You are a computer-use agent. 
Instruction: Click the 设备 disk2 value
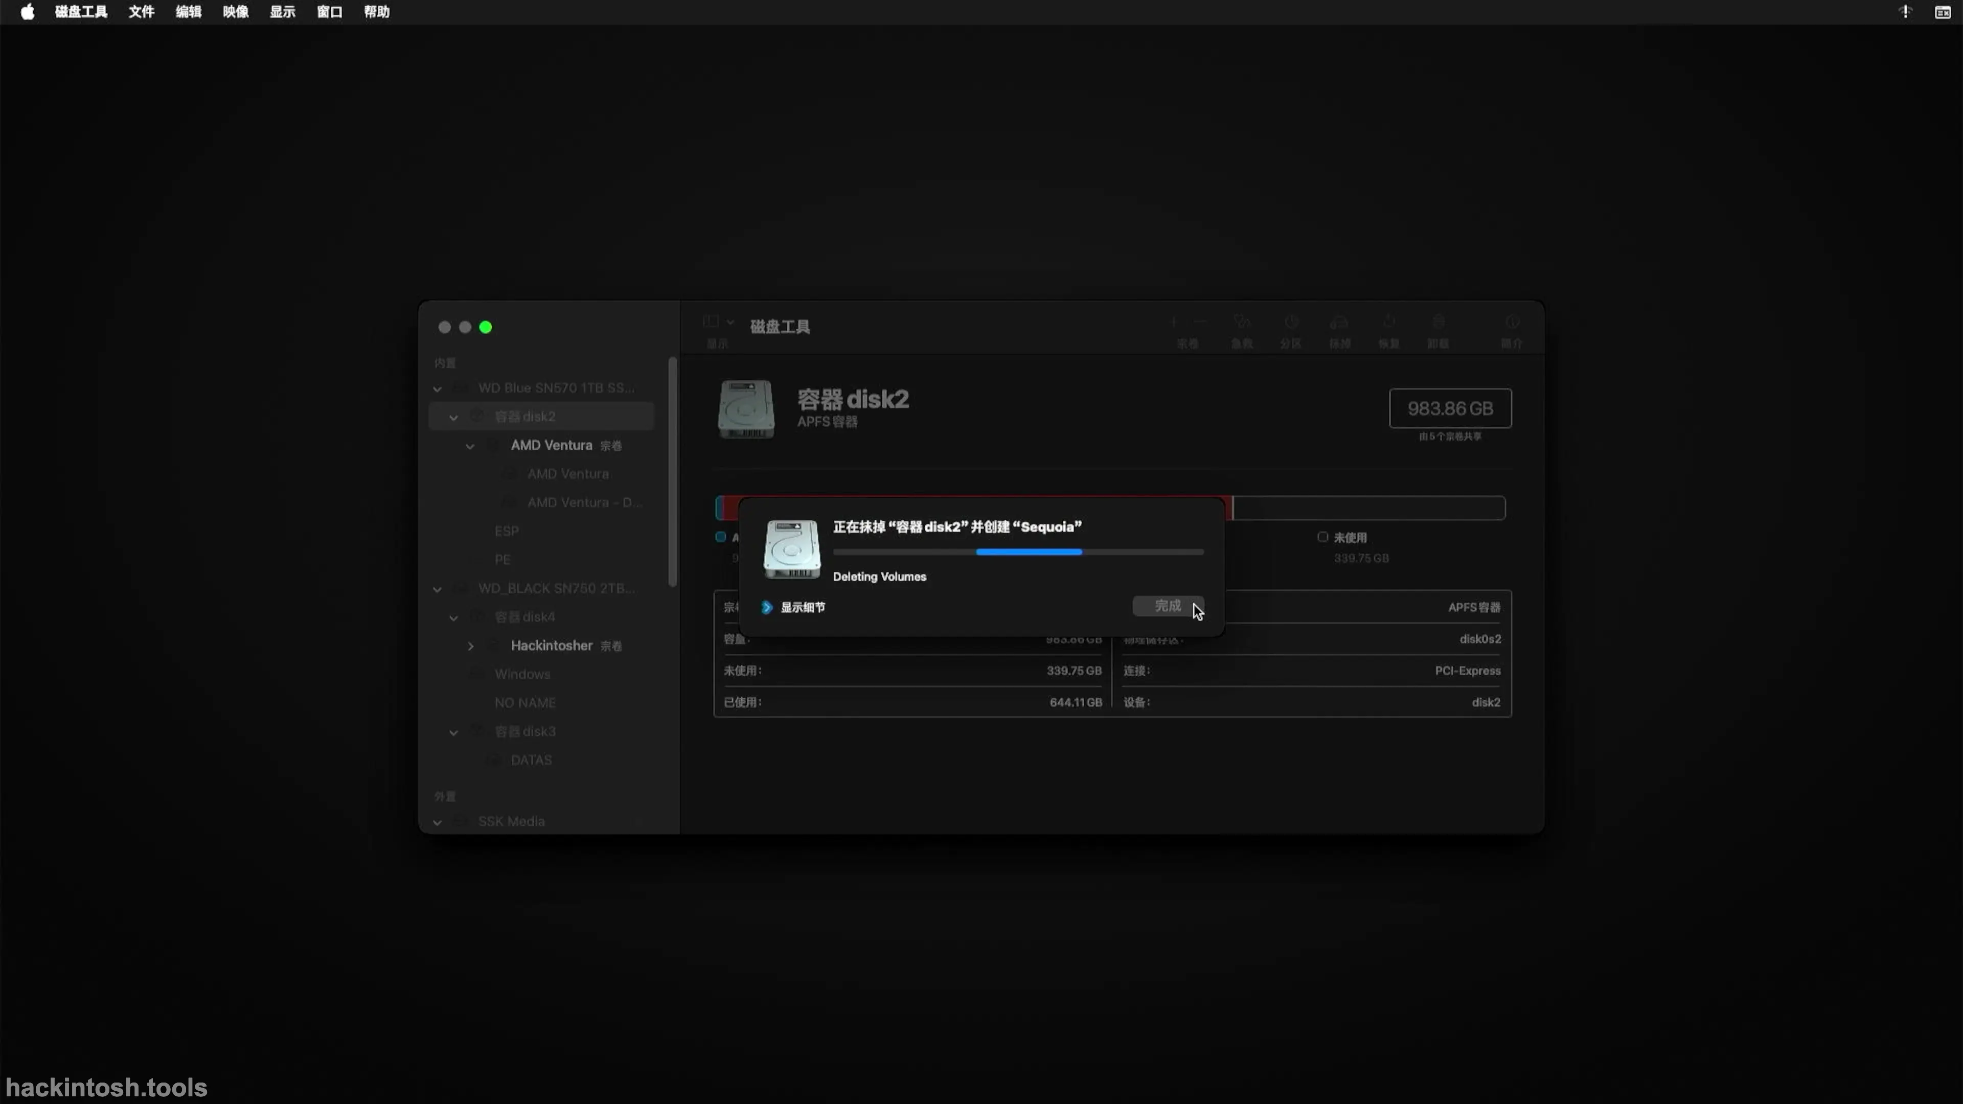pos(1486,702)
